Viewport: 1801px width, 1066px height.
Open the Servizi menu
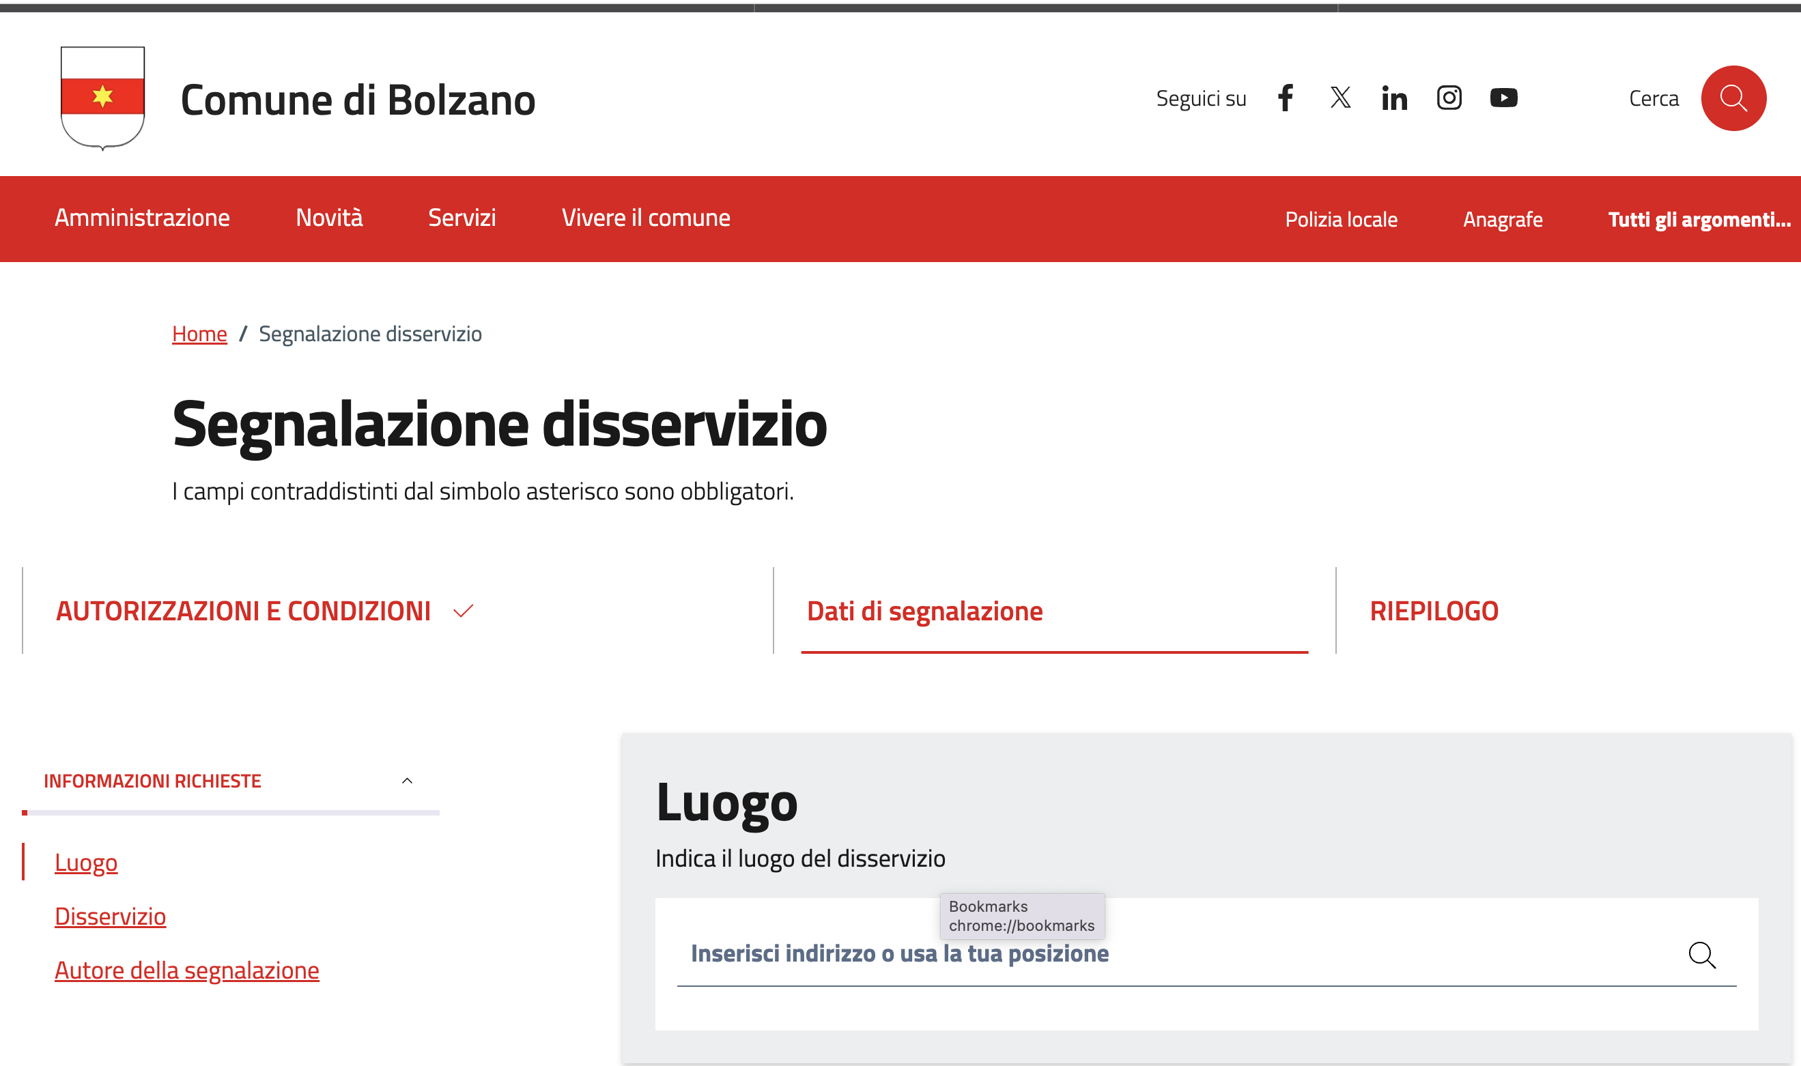(462, 218)
